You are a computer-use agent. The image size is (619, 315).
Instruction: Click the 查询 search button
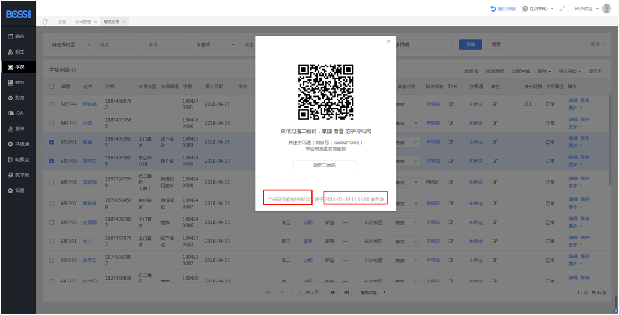470,45
